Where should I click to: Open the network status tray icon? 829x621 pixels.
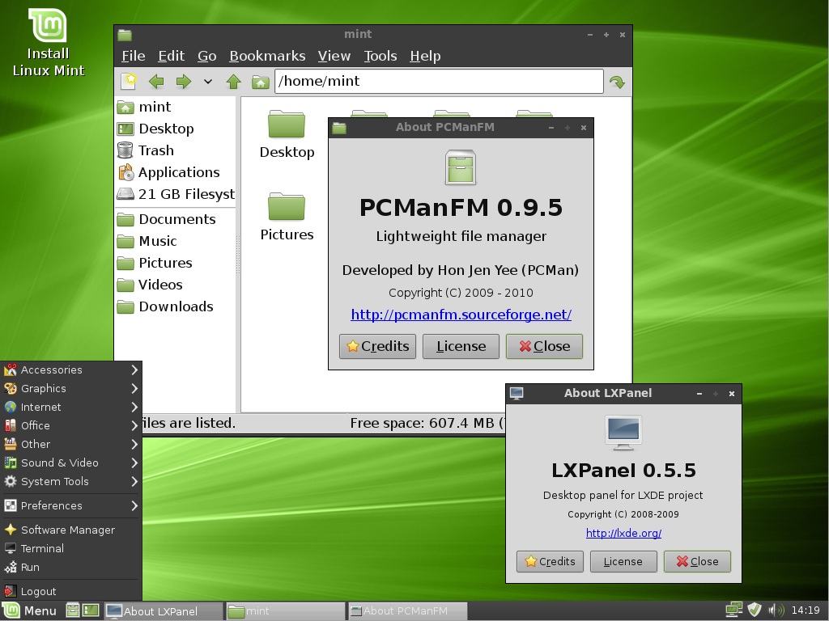point(733,609)
